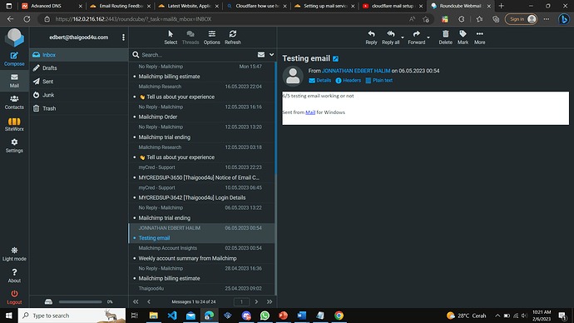Switch to Email Routing Feedback tab
Image resolution: width=574 pixels, height=323 pixels.
tap(119, 6)
